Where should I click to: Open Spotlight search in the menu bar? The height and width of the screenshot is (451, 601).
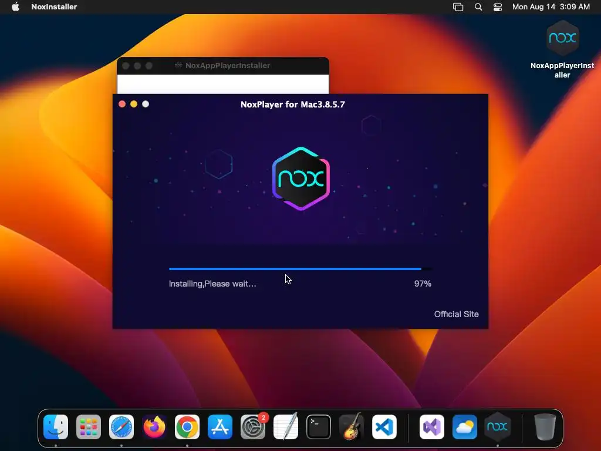(x=478, y=6)
